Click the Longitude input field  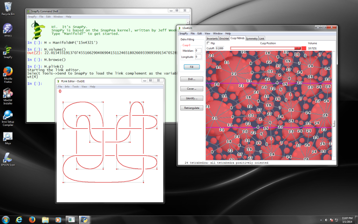tap(198, 56)
